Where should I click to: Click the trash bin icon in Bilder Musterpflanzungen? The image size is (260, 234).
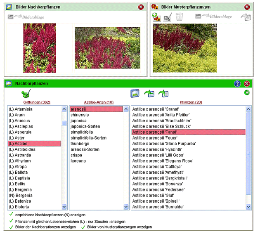(179, 17)
